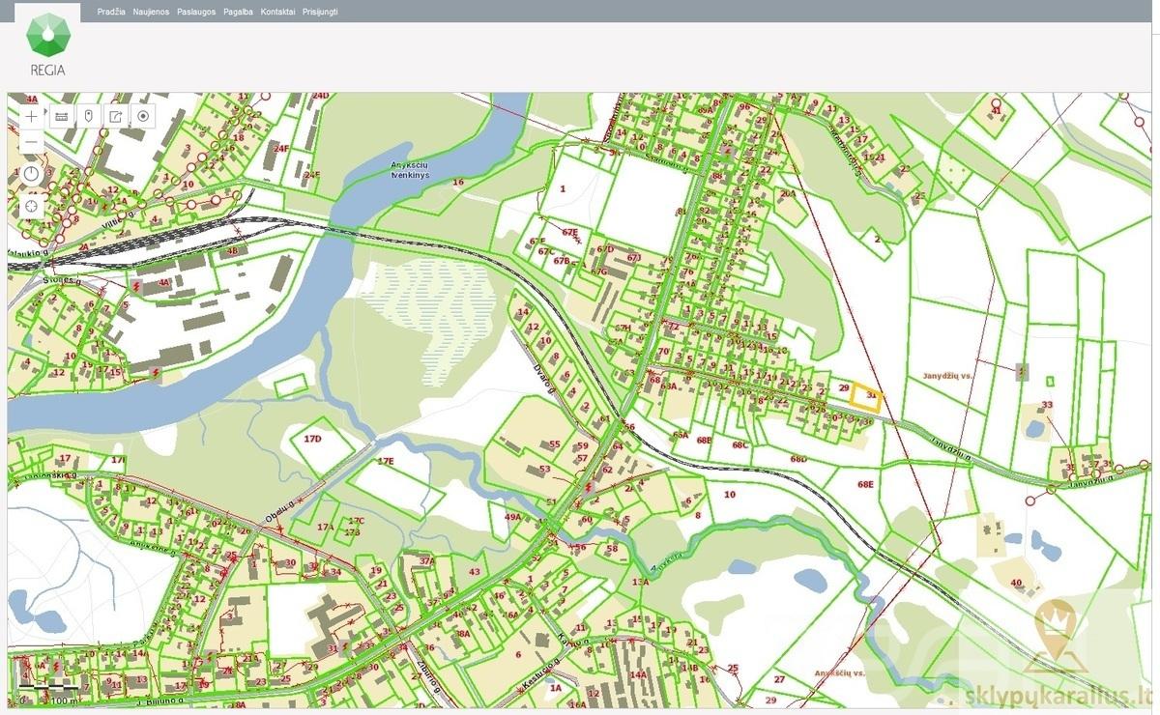Open the Pagalba menu item

[238, 12]
